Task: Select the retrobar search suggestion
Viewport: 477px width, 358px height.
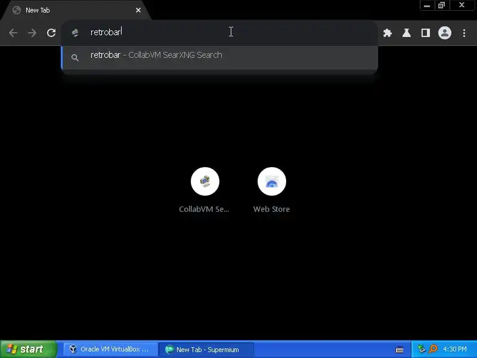Action: (x=219, y=57)
